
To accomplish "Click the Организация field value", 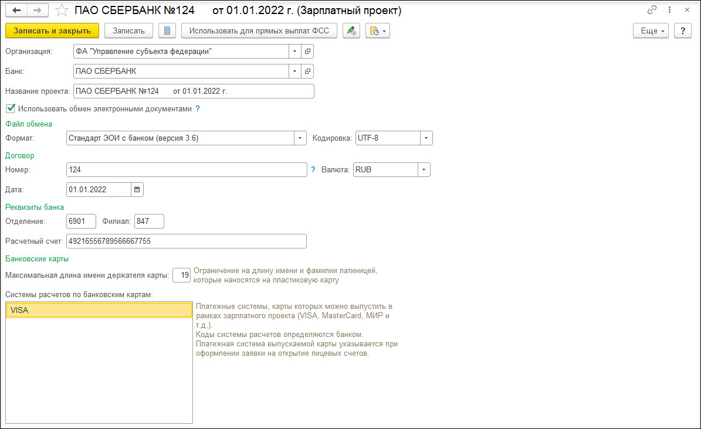I will (x=181, y=52).
